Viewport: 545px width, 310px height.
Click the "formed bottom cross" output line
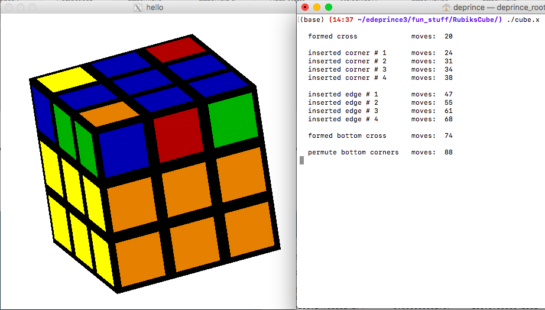pyautogui.click(x=346, y=135)
